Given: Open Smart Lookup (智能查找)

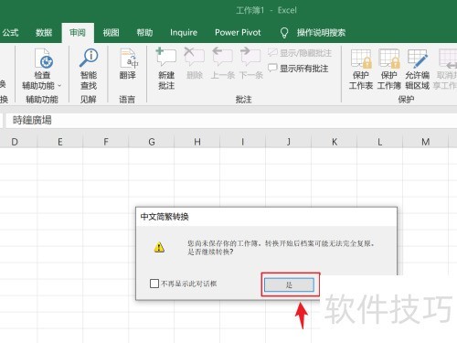Looking at the screenshot, I should click(x=89, y=70).
